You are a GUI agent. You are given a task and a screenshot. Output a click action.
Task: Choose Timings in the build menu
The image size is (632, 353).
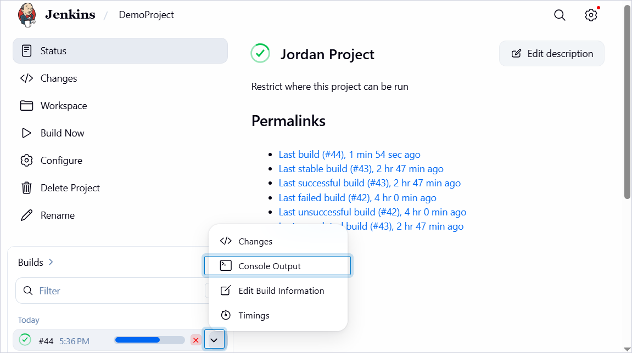277,315
